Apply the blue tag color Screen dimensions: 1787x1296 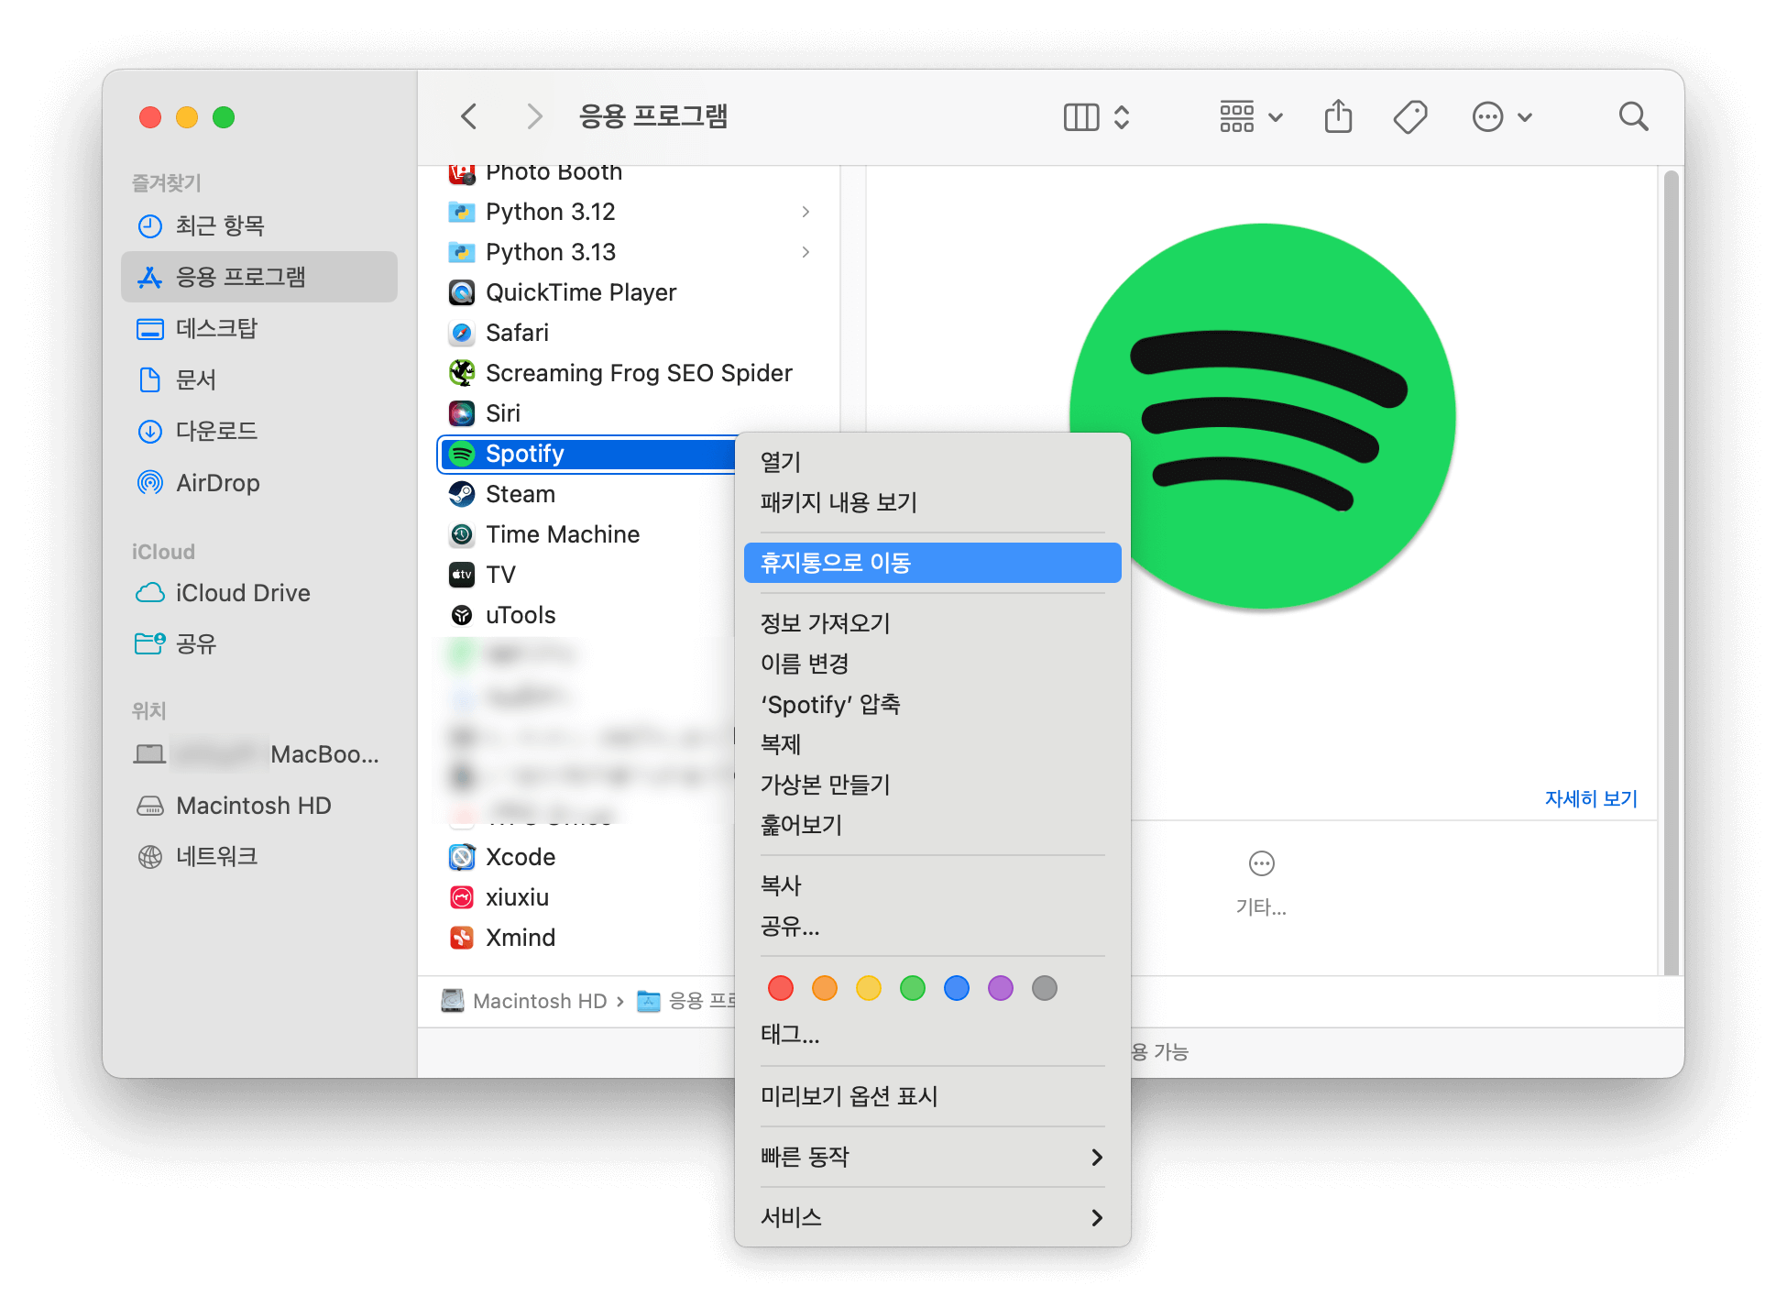pos(957,988)
